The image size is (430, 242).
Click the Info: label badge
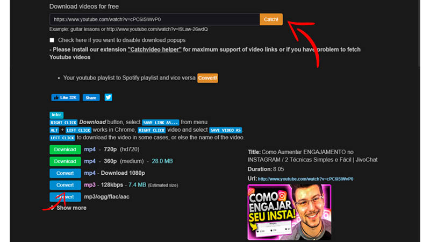56,115
